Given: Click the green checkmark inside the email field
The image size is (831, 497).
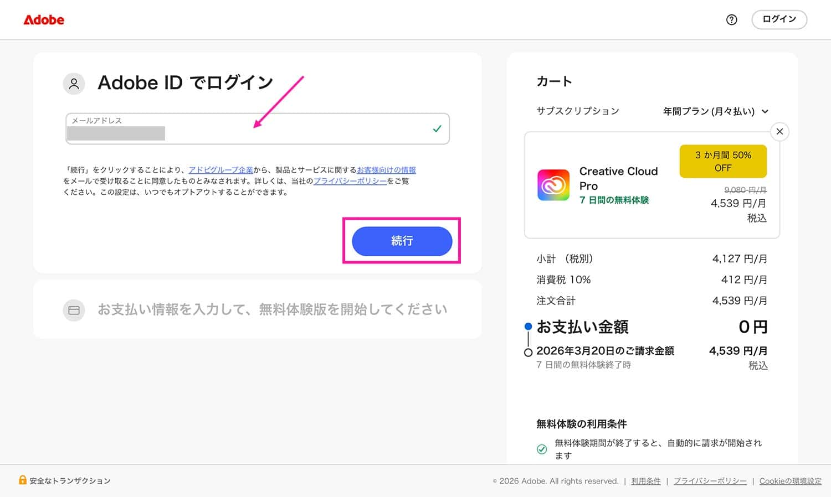Looking at the screenshot, I should [x=437, y=128].
